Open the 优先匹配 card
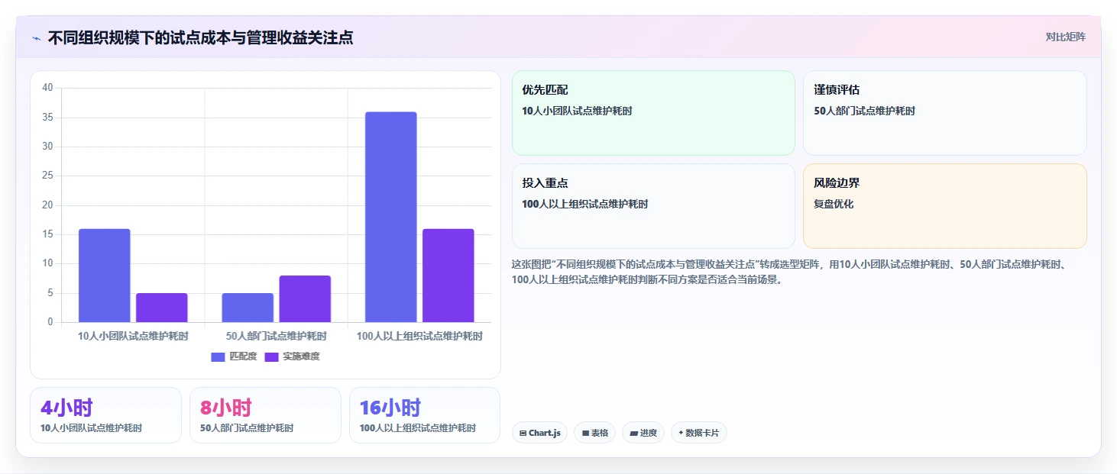 click(x=653, y=113)
